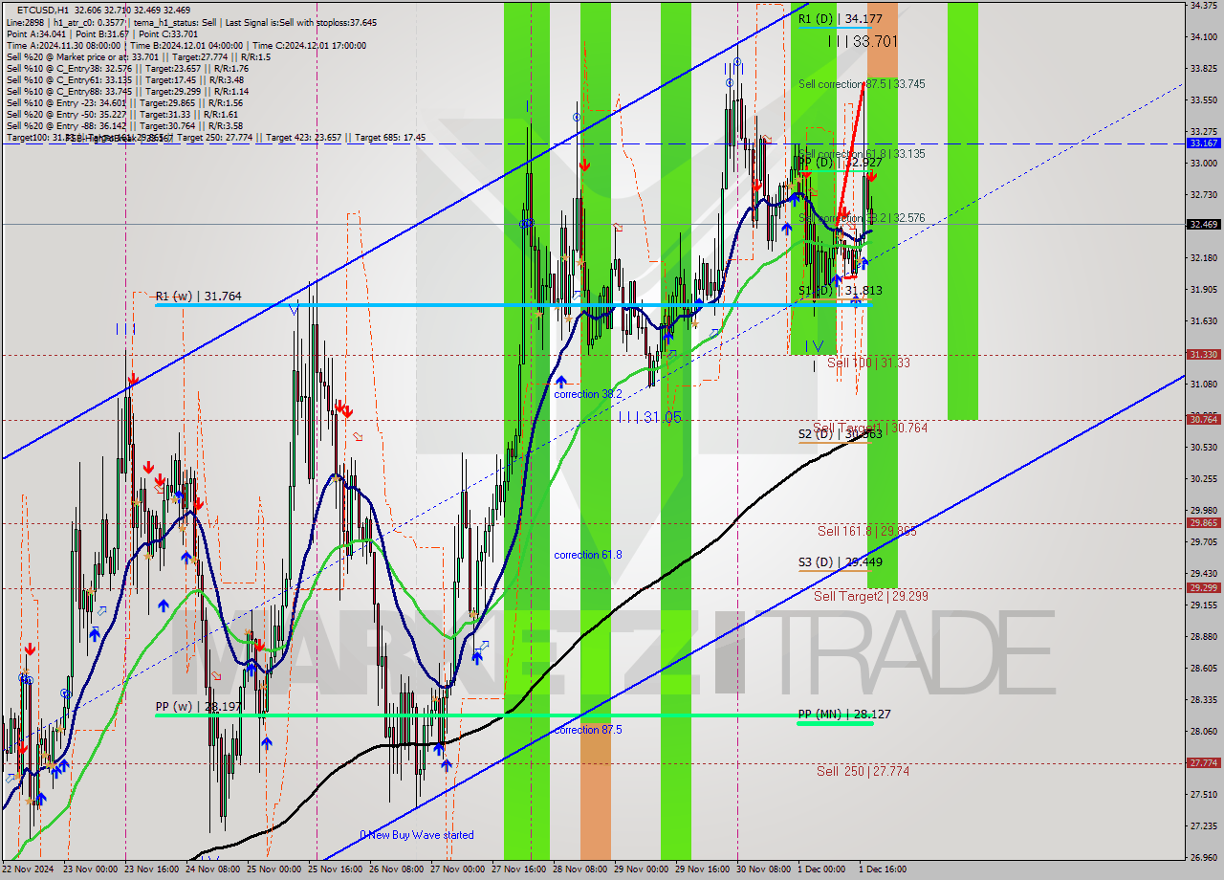Click the Sell %20 @ Market price line

(139, 56)
